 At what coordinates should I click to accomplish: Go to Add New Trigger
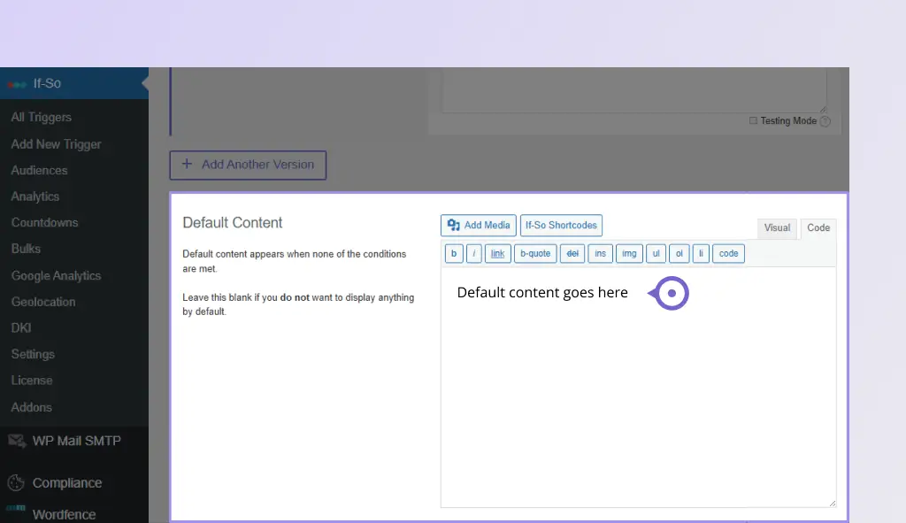coord(56,144)
